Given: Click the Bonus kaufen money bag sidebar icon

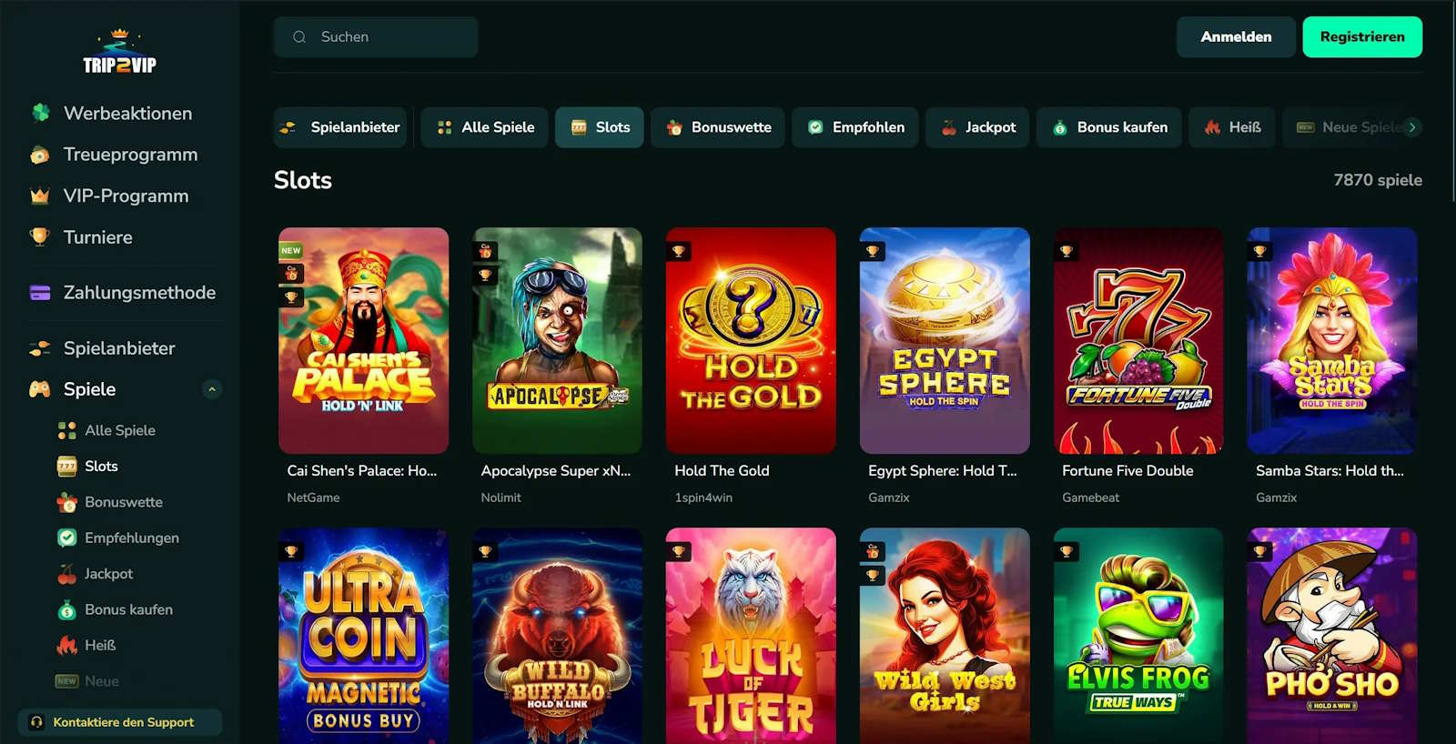Looking at the screenshot, I should tap(66, 609).
